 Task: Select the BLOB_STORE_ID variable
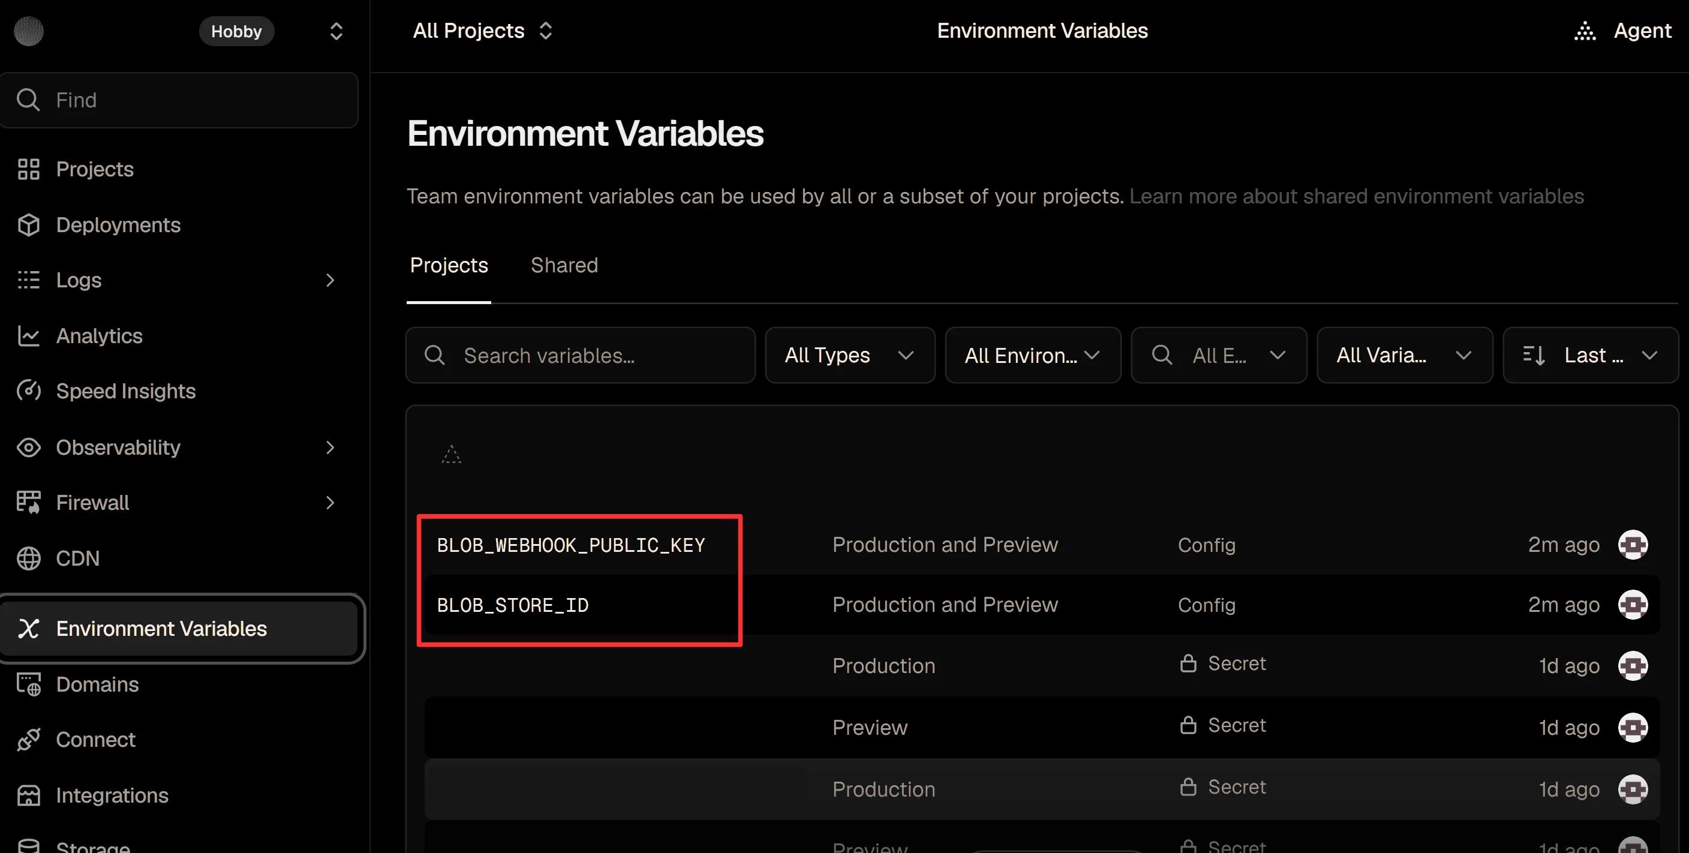point(512,605)
